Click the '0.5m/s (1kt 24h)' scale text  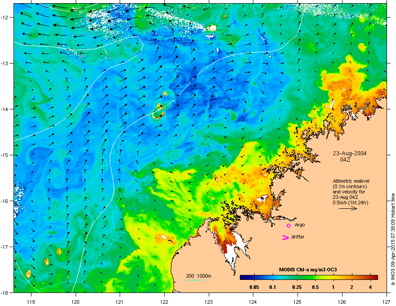pos(351,203)
